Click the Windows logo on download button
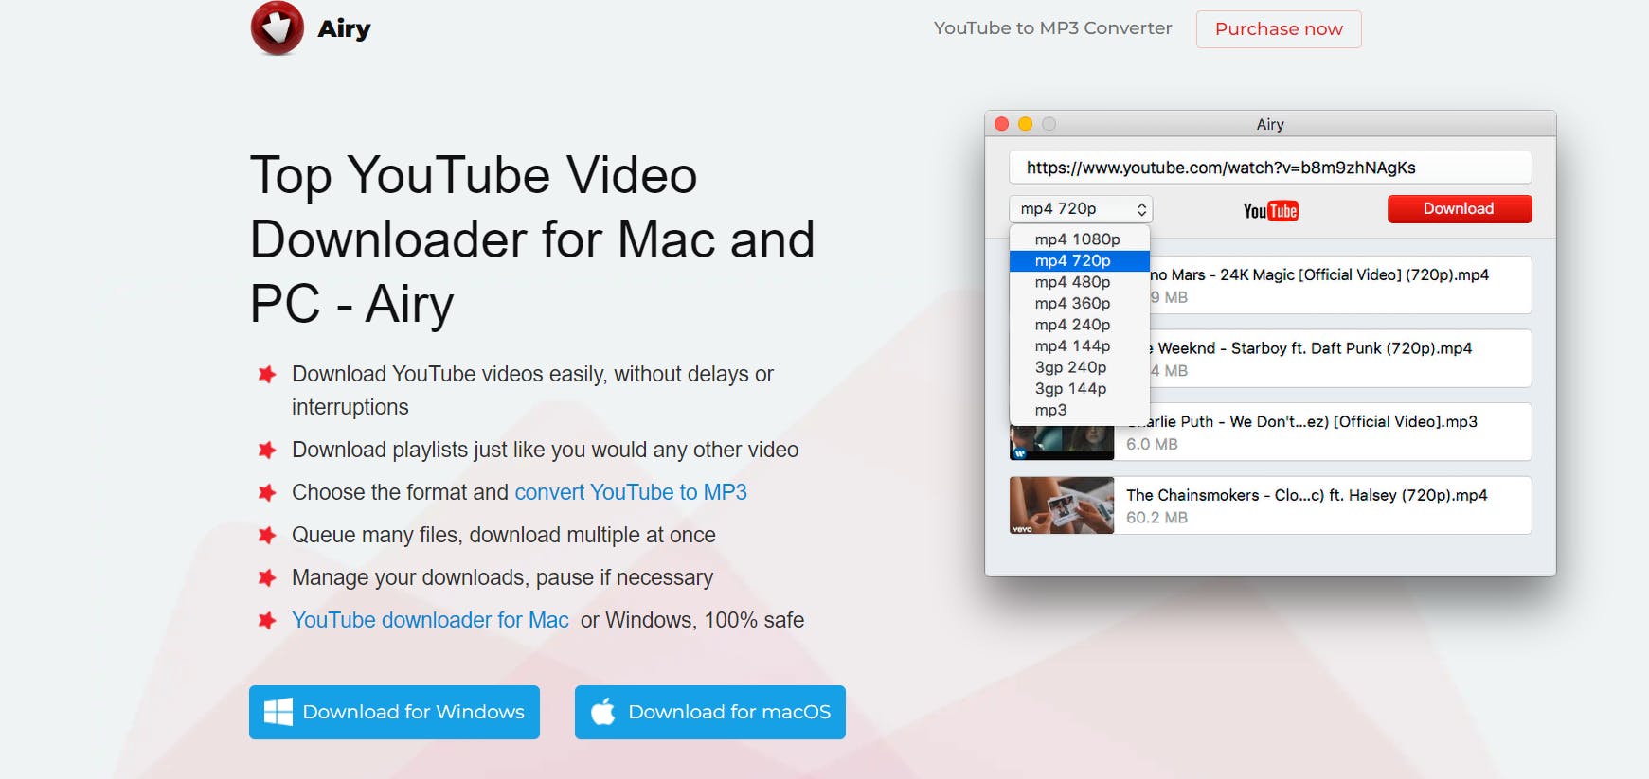 pyautogui.click(x=278, y=712)
